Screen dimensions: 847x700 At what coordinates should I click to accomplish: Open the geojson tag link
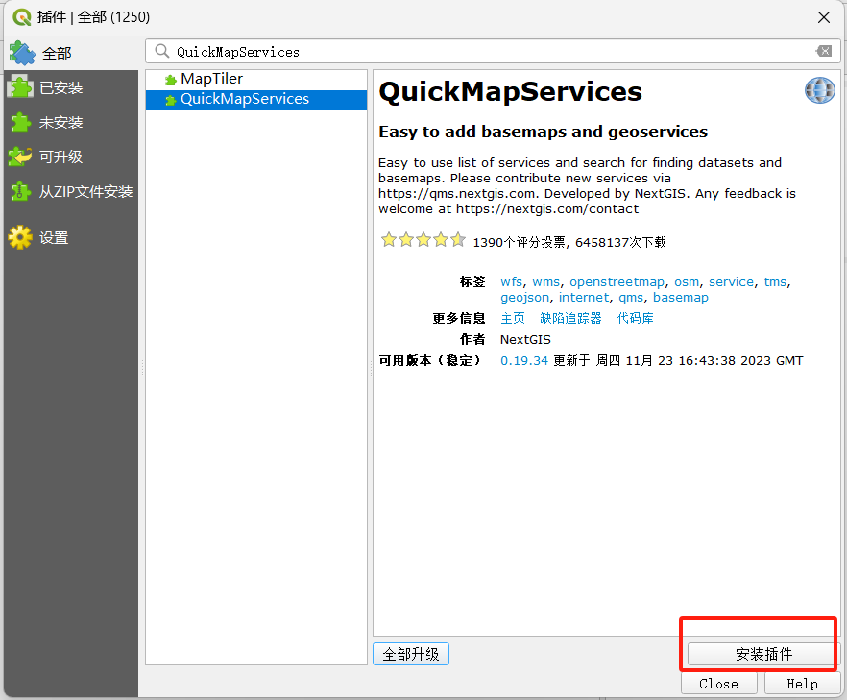pyautogui.click(x=524, y=298)
